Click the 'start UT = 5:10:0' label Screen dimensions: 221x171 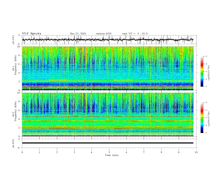click(x=135, y=34)
